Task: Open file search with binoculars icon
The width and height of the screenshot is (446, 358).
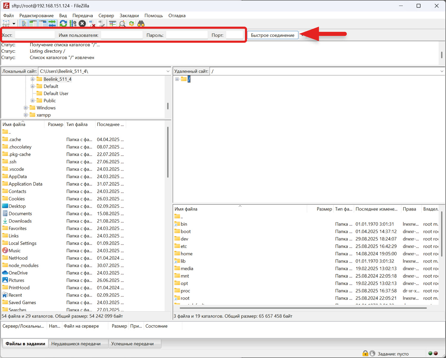Action: [141, 24]
